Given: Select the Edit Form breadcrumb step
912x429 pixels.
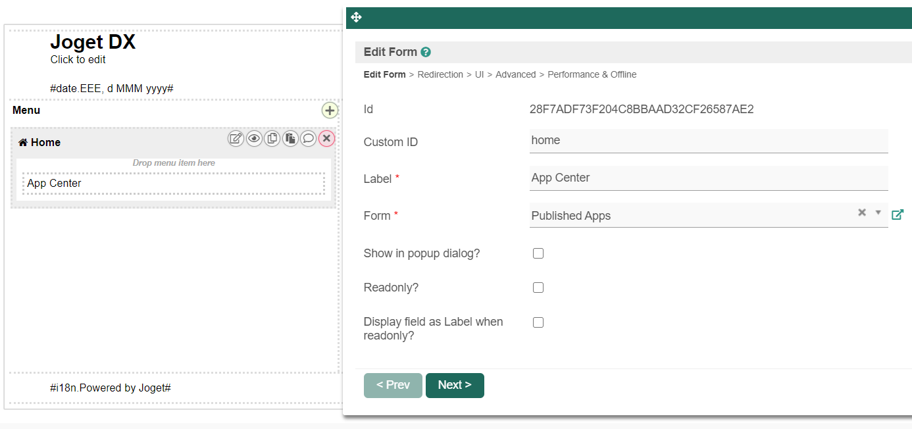Looking at the screenshot, I should point(384,74).
